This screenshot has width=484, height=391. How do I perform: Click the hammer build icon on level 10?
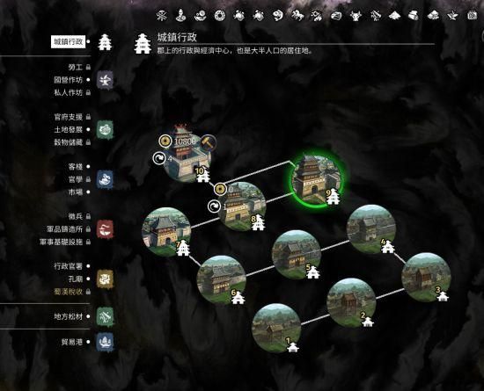coord(208,142)
